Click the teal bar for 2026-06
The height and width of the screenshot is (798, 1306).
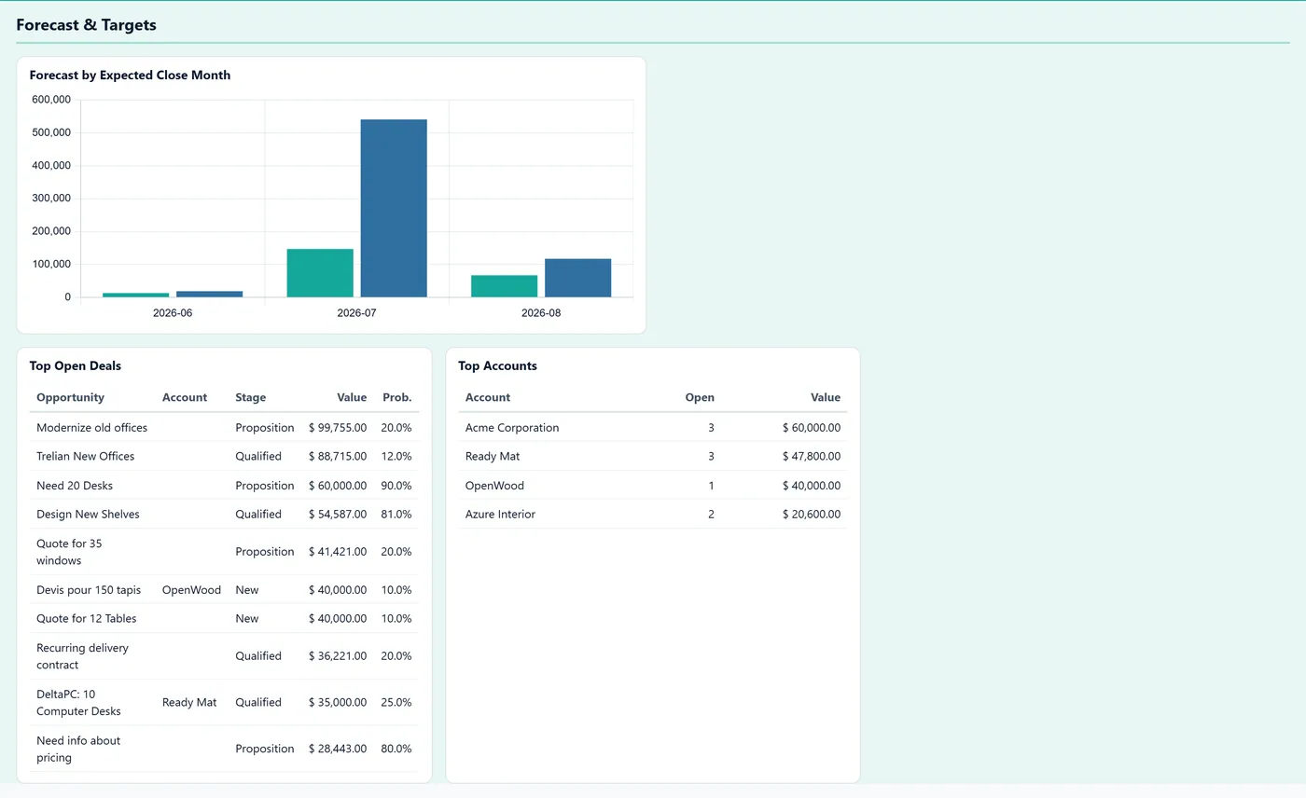[135, 296]
